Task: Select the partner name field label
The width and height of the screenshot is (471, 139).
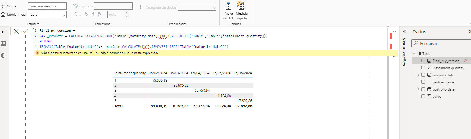Action: pos(443,82)
